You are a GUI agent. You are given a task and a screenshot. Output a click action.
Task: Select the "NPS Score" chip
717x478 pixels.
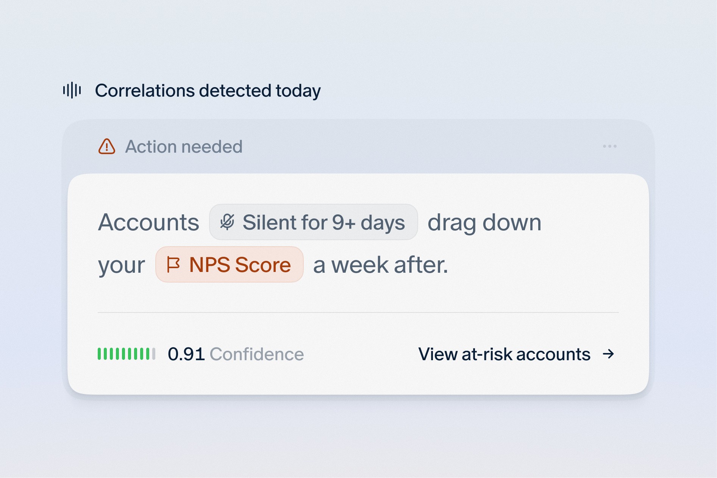click(x=230, y=265)
